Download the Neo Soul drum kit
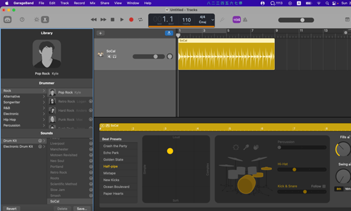351x211 pixels. coord(91,161)
